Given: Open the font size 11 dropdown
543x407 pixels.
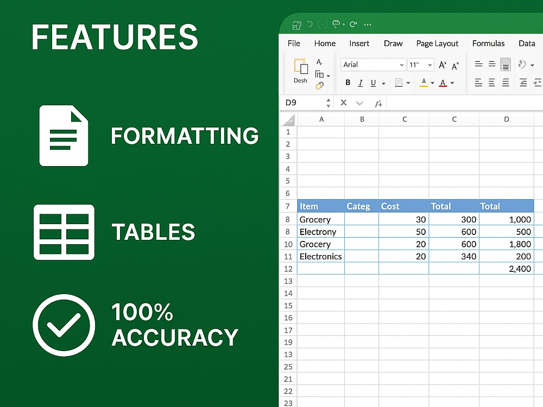Looking at the screenshot, I should (x=430, y=65).
